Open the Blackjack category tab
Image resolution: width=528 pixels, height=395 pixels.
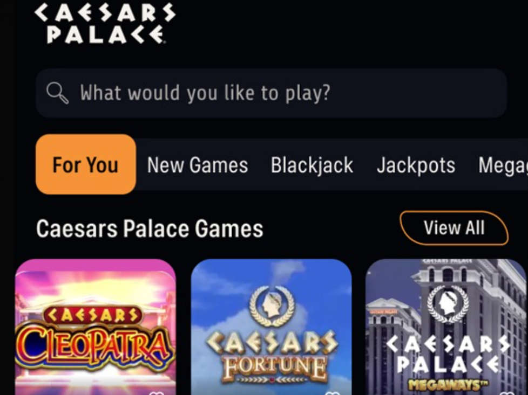point(312,165)
